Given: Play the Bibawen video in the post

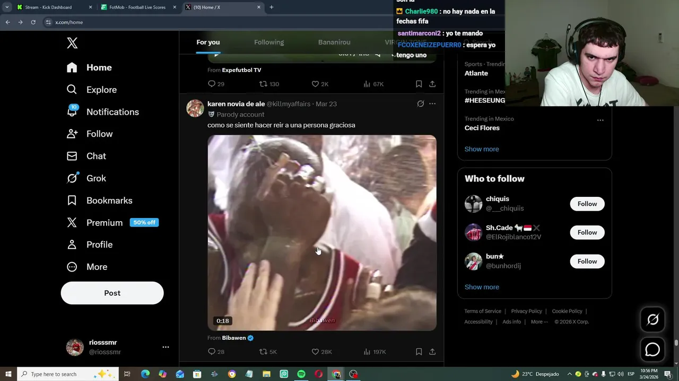Looking at the screenshot, I should click(322, 233).
